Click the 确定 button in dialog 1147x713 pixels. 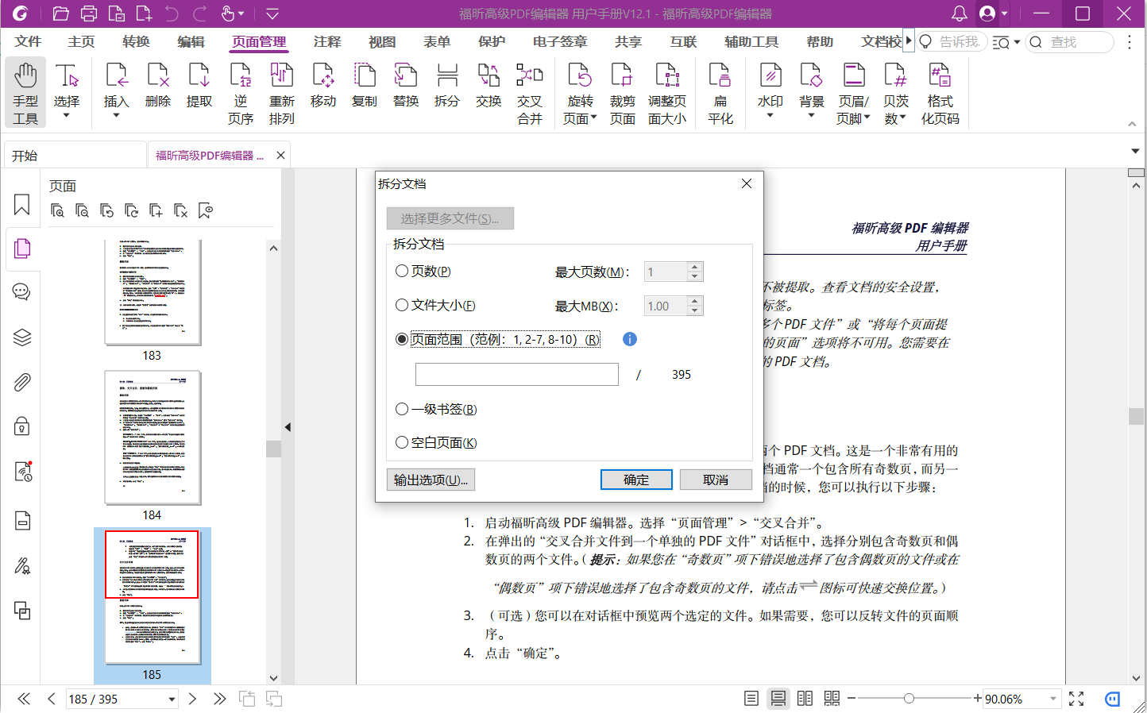tap(636, 480)
